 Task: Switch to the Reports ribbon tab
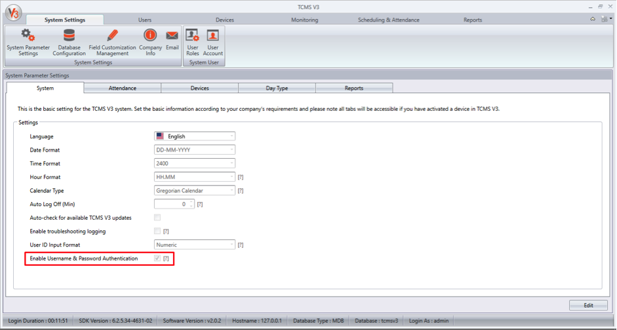pyautogui.click(x=473, y=20)
